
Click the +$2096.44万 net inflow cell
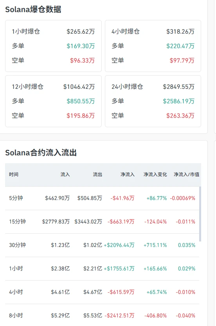(x=119, y=245)
